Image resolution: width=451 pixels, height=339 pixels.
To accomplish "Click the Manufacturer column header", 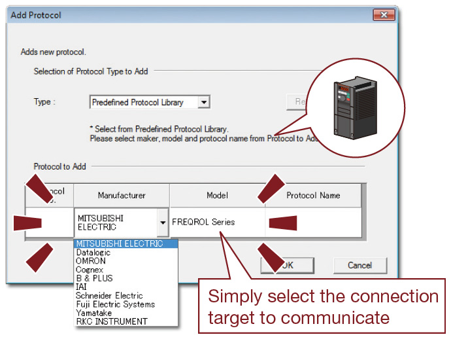I will point(122,195).
